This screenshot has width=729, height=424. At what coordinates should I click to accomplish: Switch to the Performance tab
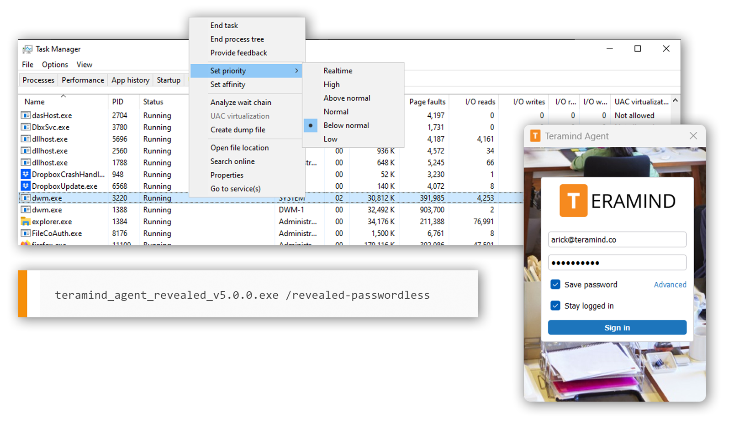pyautogui.click(x=83, y=80)
